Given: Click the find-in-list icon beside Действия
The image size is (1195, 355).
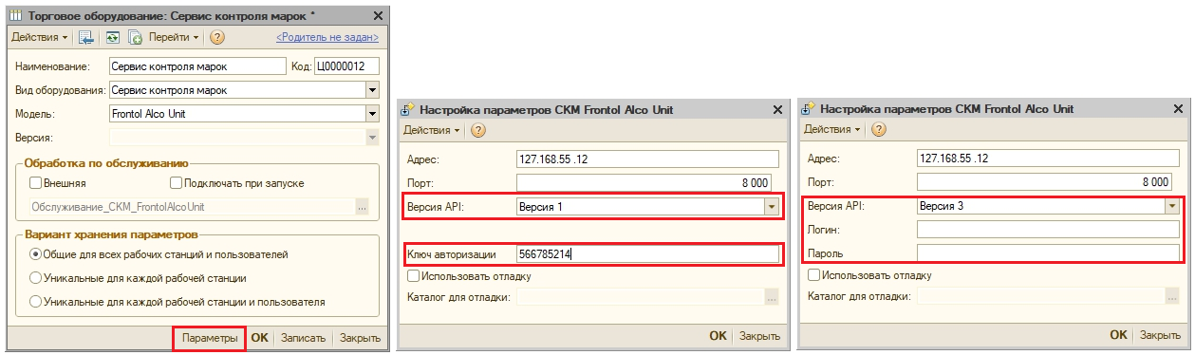Looking at the screenshot, I should pos(86,38).
